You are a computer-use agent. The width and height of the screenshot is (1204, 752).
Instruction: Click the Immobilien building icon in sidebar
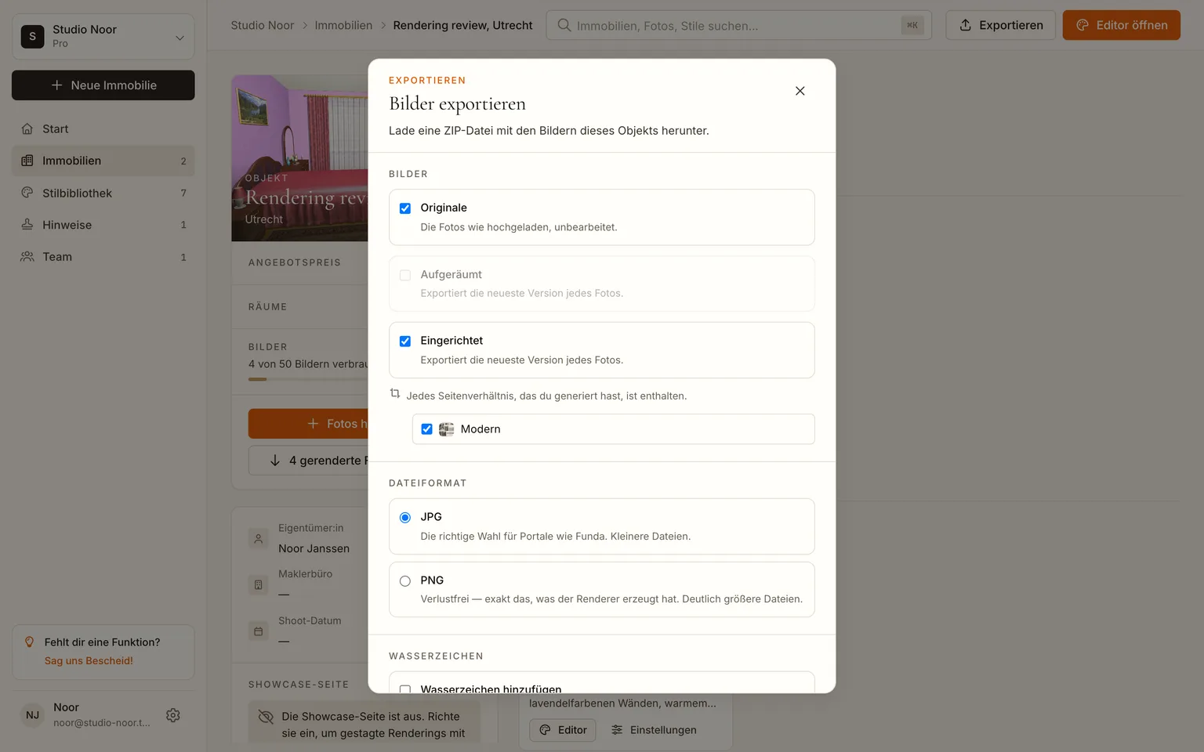[27, 161]
